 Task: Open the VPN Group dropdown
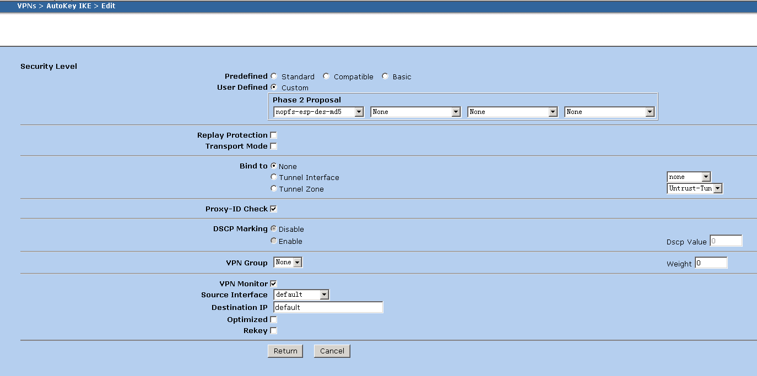(288, 263)
